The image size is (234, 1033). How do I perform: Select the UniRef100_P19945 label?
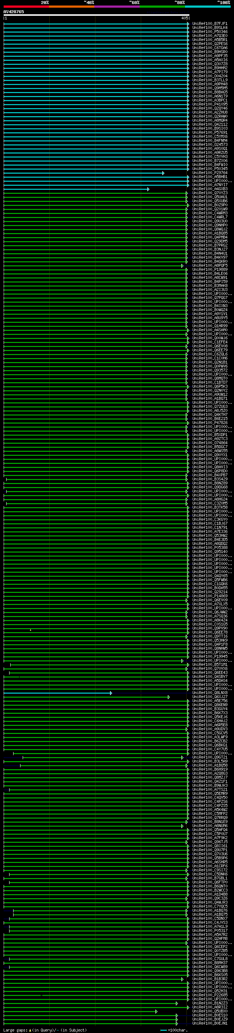210,656
